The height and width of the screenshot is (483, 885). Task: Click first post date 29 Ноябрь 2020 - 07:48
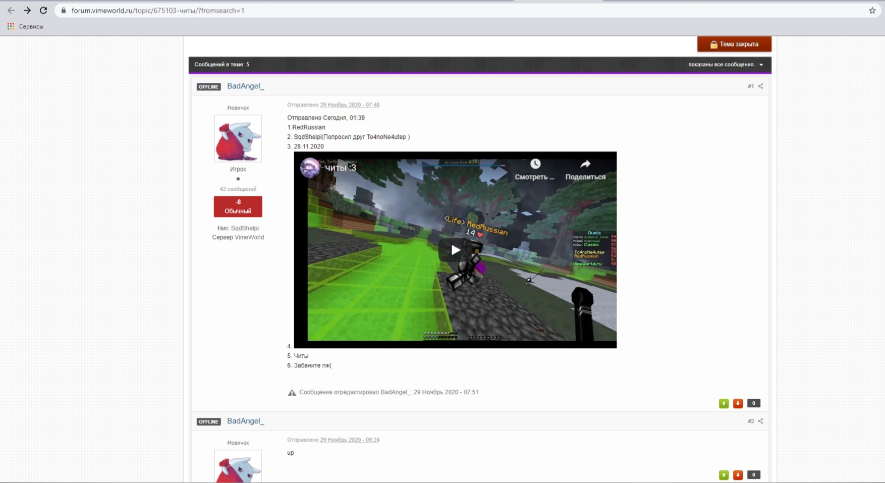click(x=350, y=105)
